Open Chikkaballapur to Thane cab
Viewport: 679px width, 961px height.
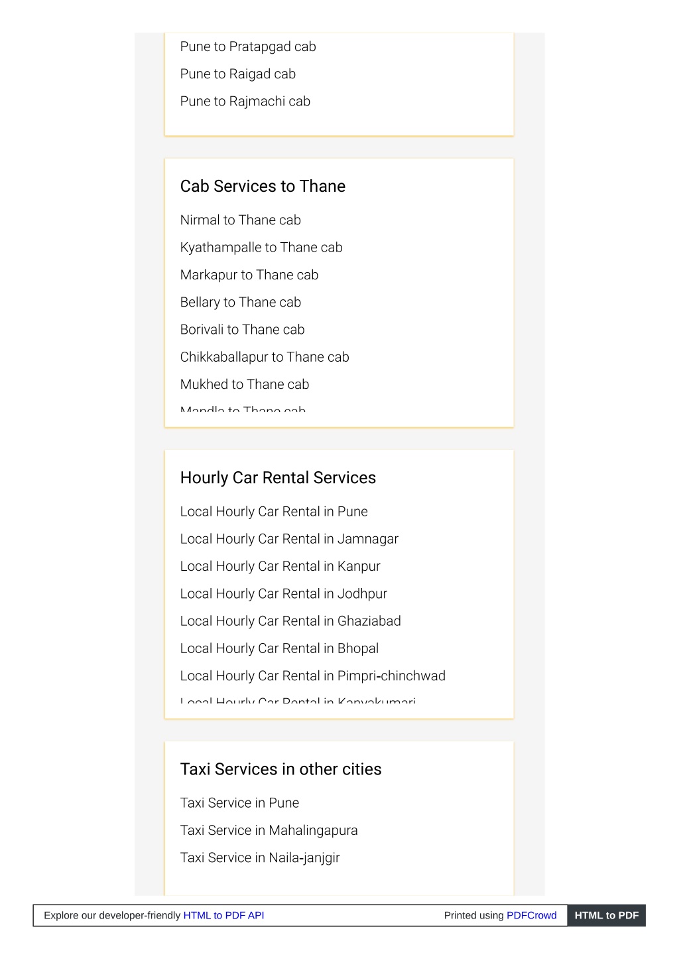265,357
